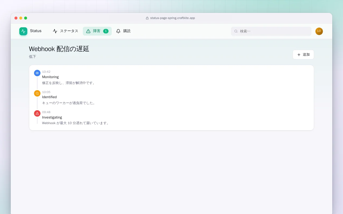The image size is (343, 214).
Task: Select the Monitoring update title
Action: pyautogui.click(x=50, y=77)
